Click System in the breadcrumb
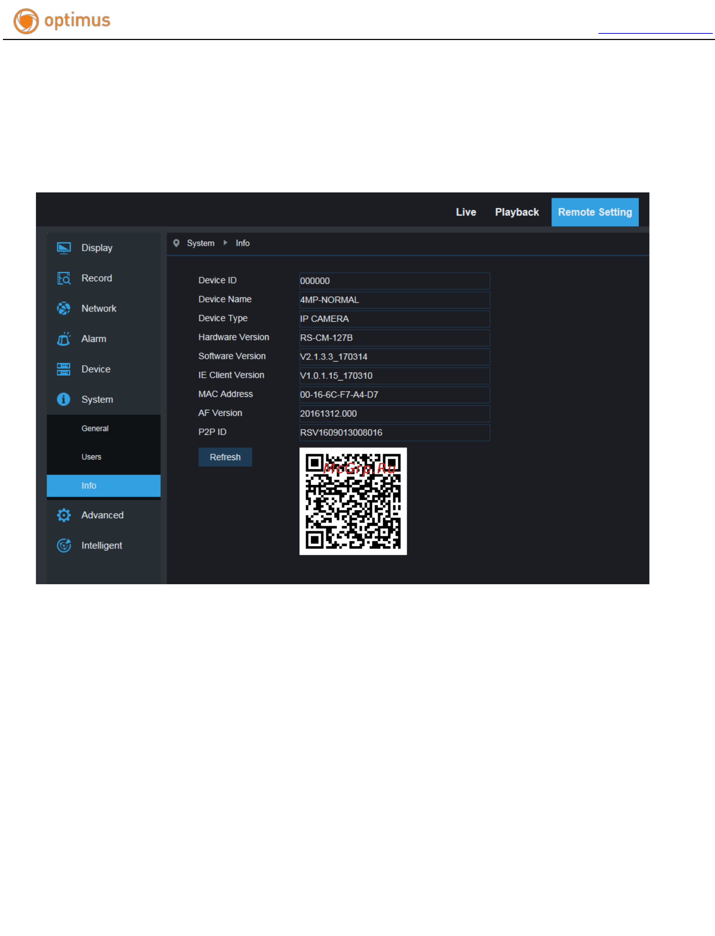This screenshot has width=715, height=936. pos(201,243)
